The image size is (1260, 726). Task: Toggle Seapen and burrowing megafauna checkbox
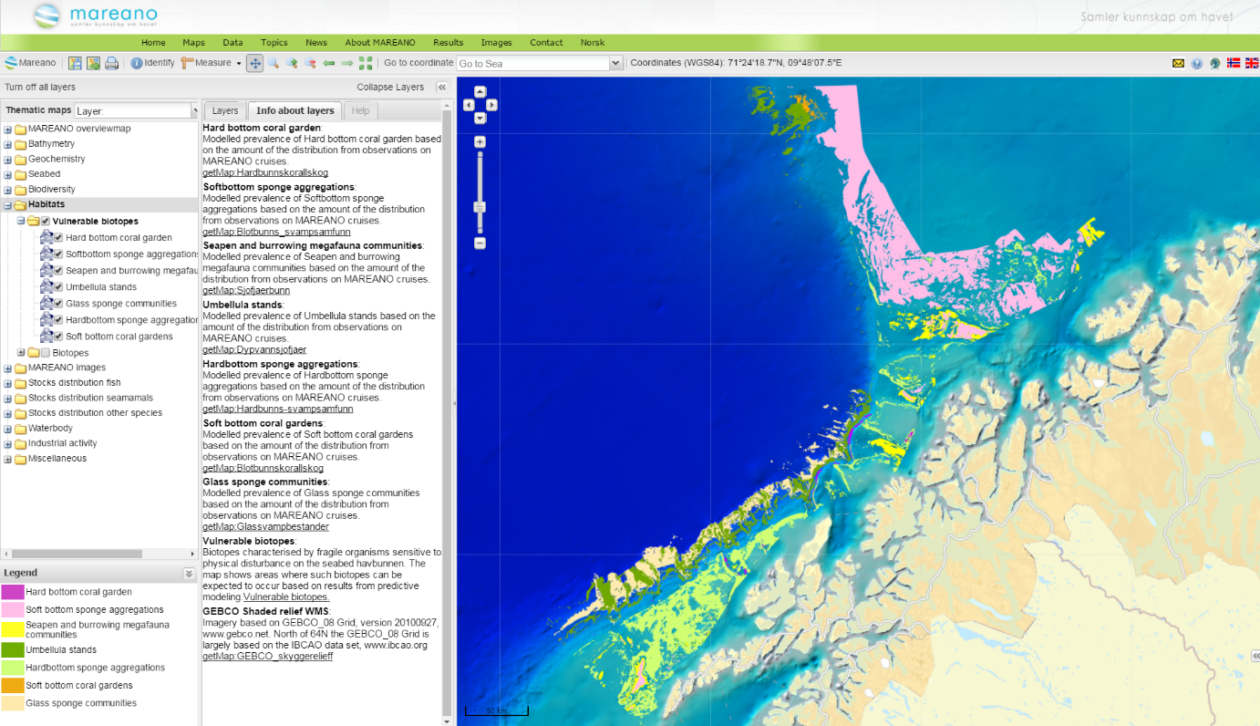(58, 271)
